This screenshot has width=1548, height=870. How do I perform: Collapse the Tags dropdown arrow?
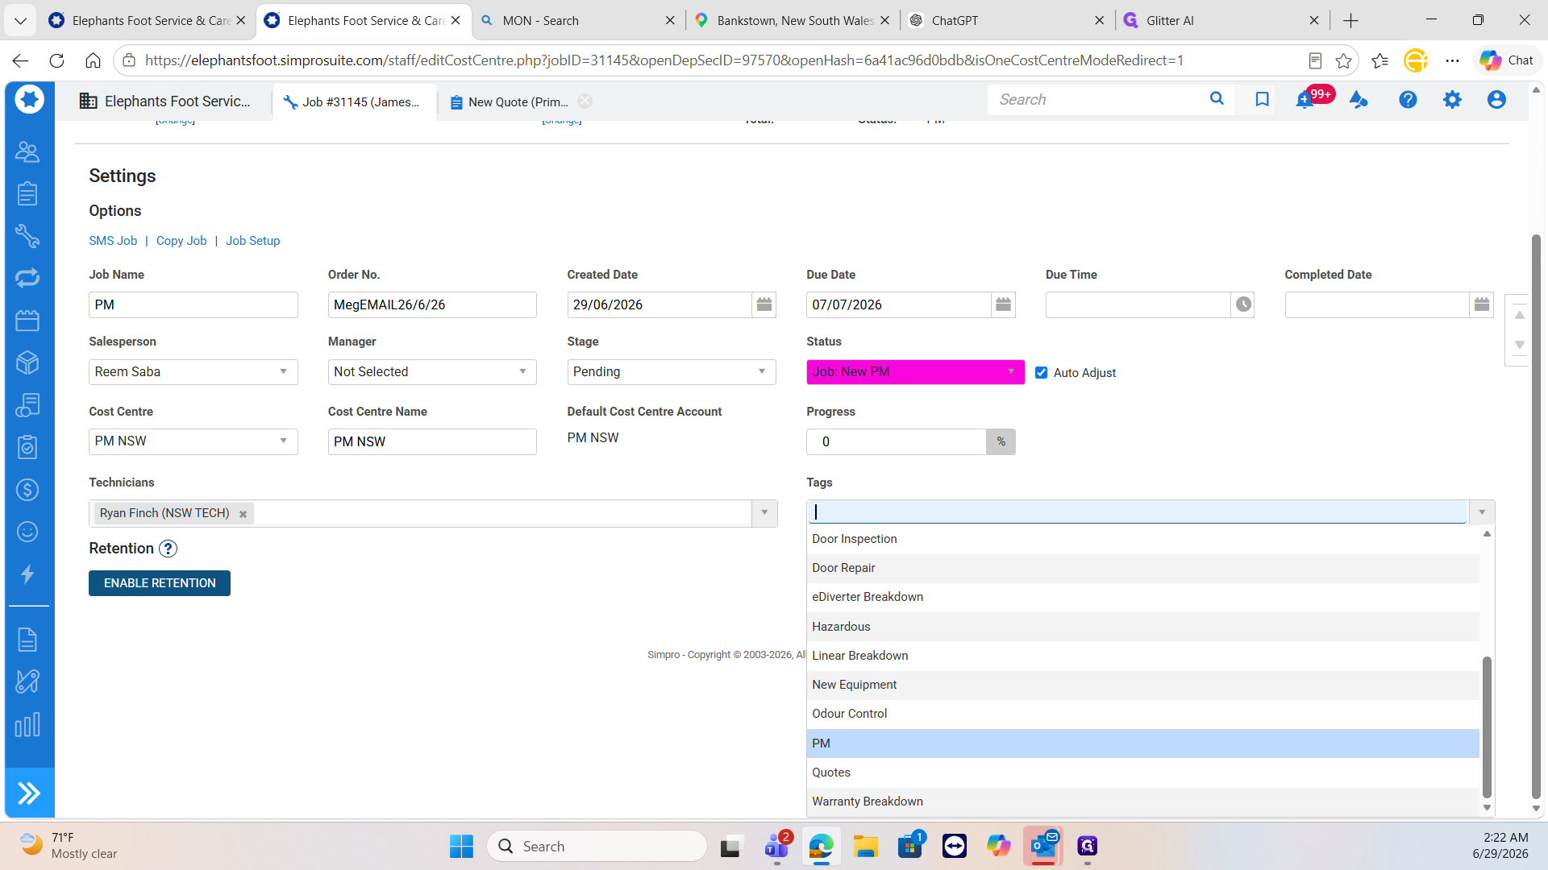pos(1481,512)
